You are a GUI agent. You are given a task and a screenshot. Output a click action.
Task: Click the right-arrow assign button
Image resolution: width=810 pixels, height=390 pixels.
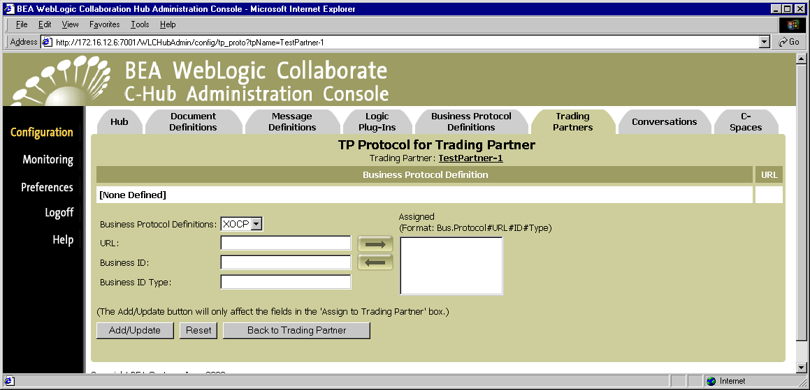(375, 244)
